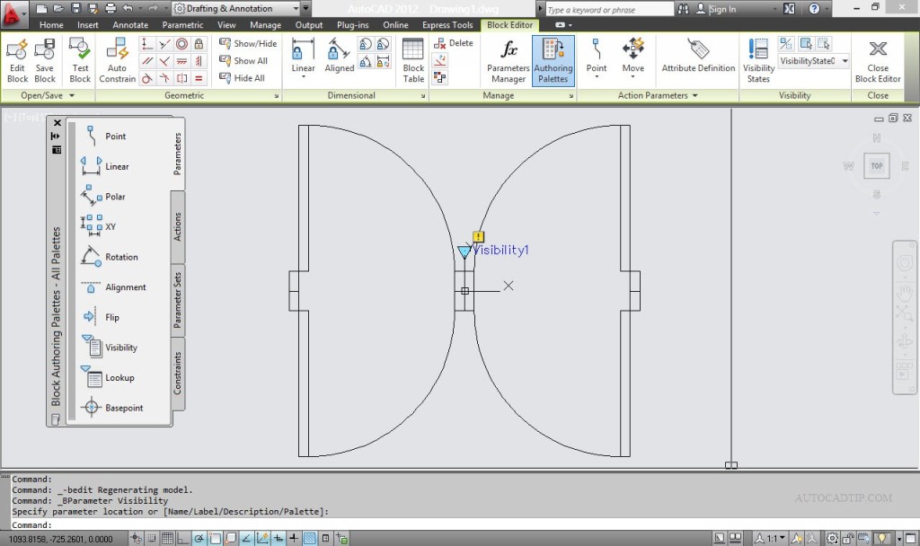Open the Parameters Manager
The image size is (920, 546).
click(509, 61)
